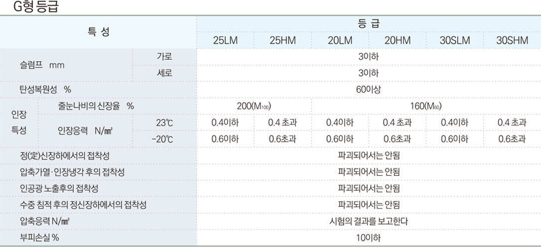541x247 pixels.
Task: Select the '시험의 결과를 보고한다' cell
Action: [368, 221]
